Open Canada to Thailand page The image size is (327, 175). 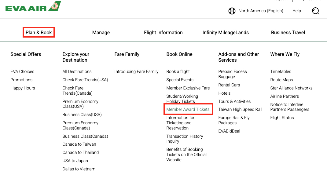80,152
